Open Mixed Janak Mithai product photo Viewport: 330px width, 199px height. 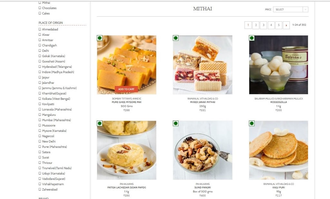(x=203, y=65)
